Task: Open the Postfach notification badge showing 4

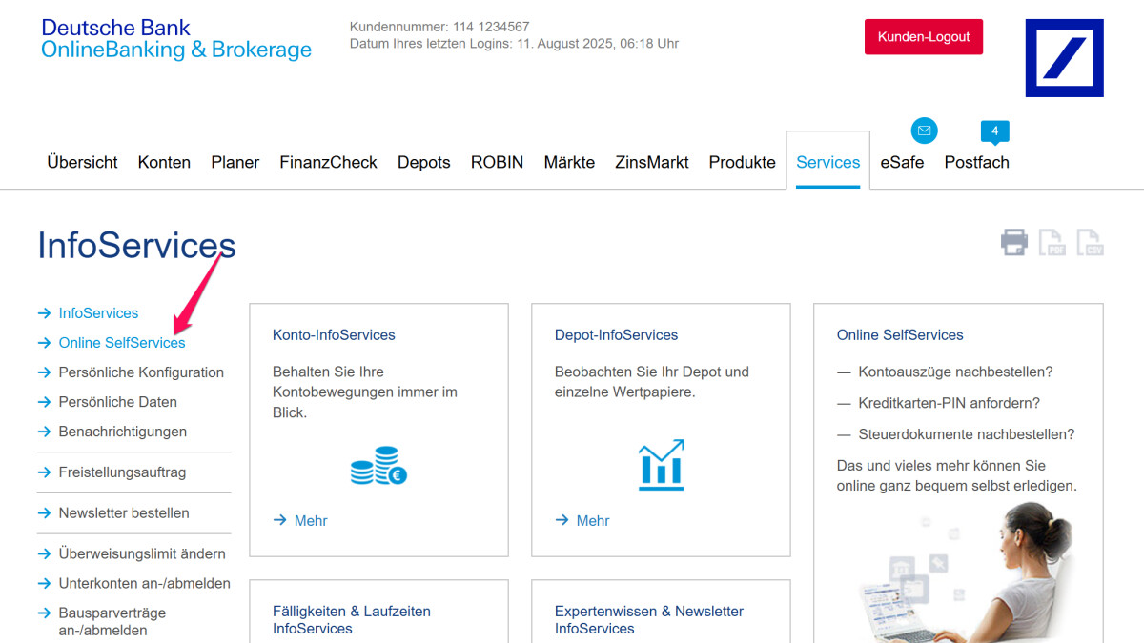Action: (x=994, y=131)
